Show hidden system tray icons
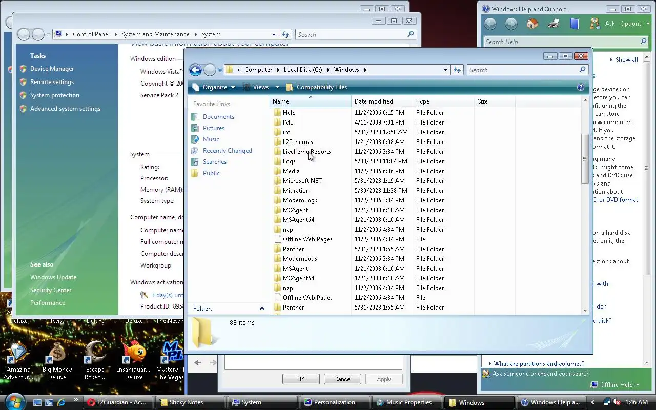This screenshot has height=410, width=656. click(593, 402)
